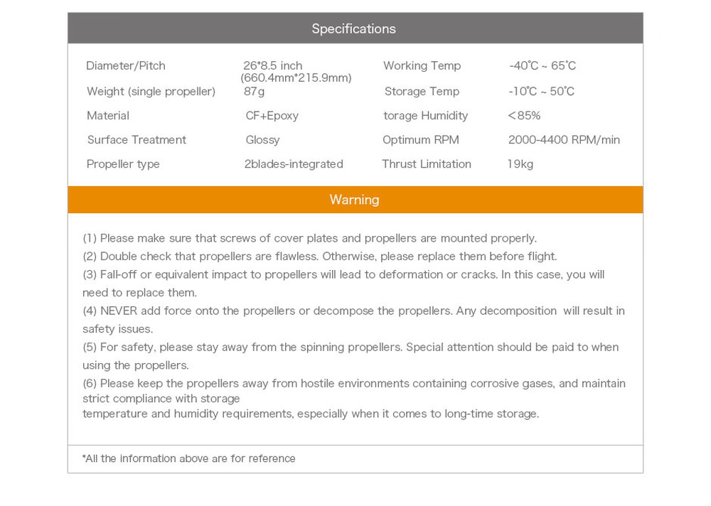Click the 26*8.5 inch value
This screenshot has height=506, width=711.
click(273, 66)
